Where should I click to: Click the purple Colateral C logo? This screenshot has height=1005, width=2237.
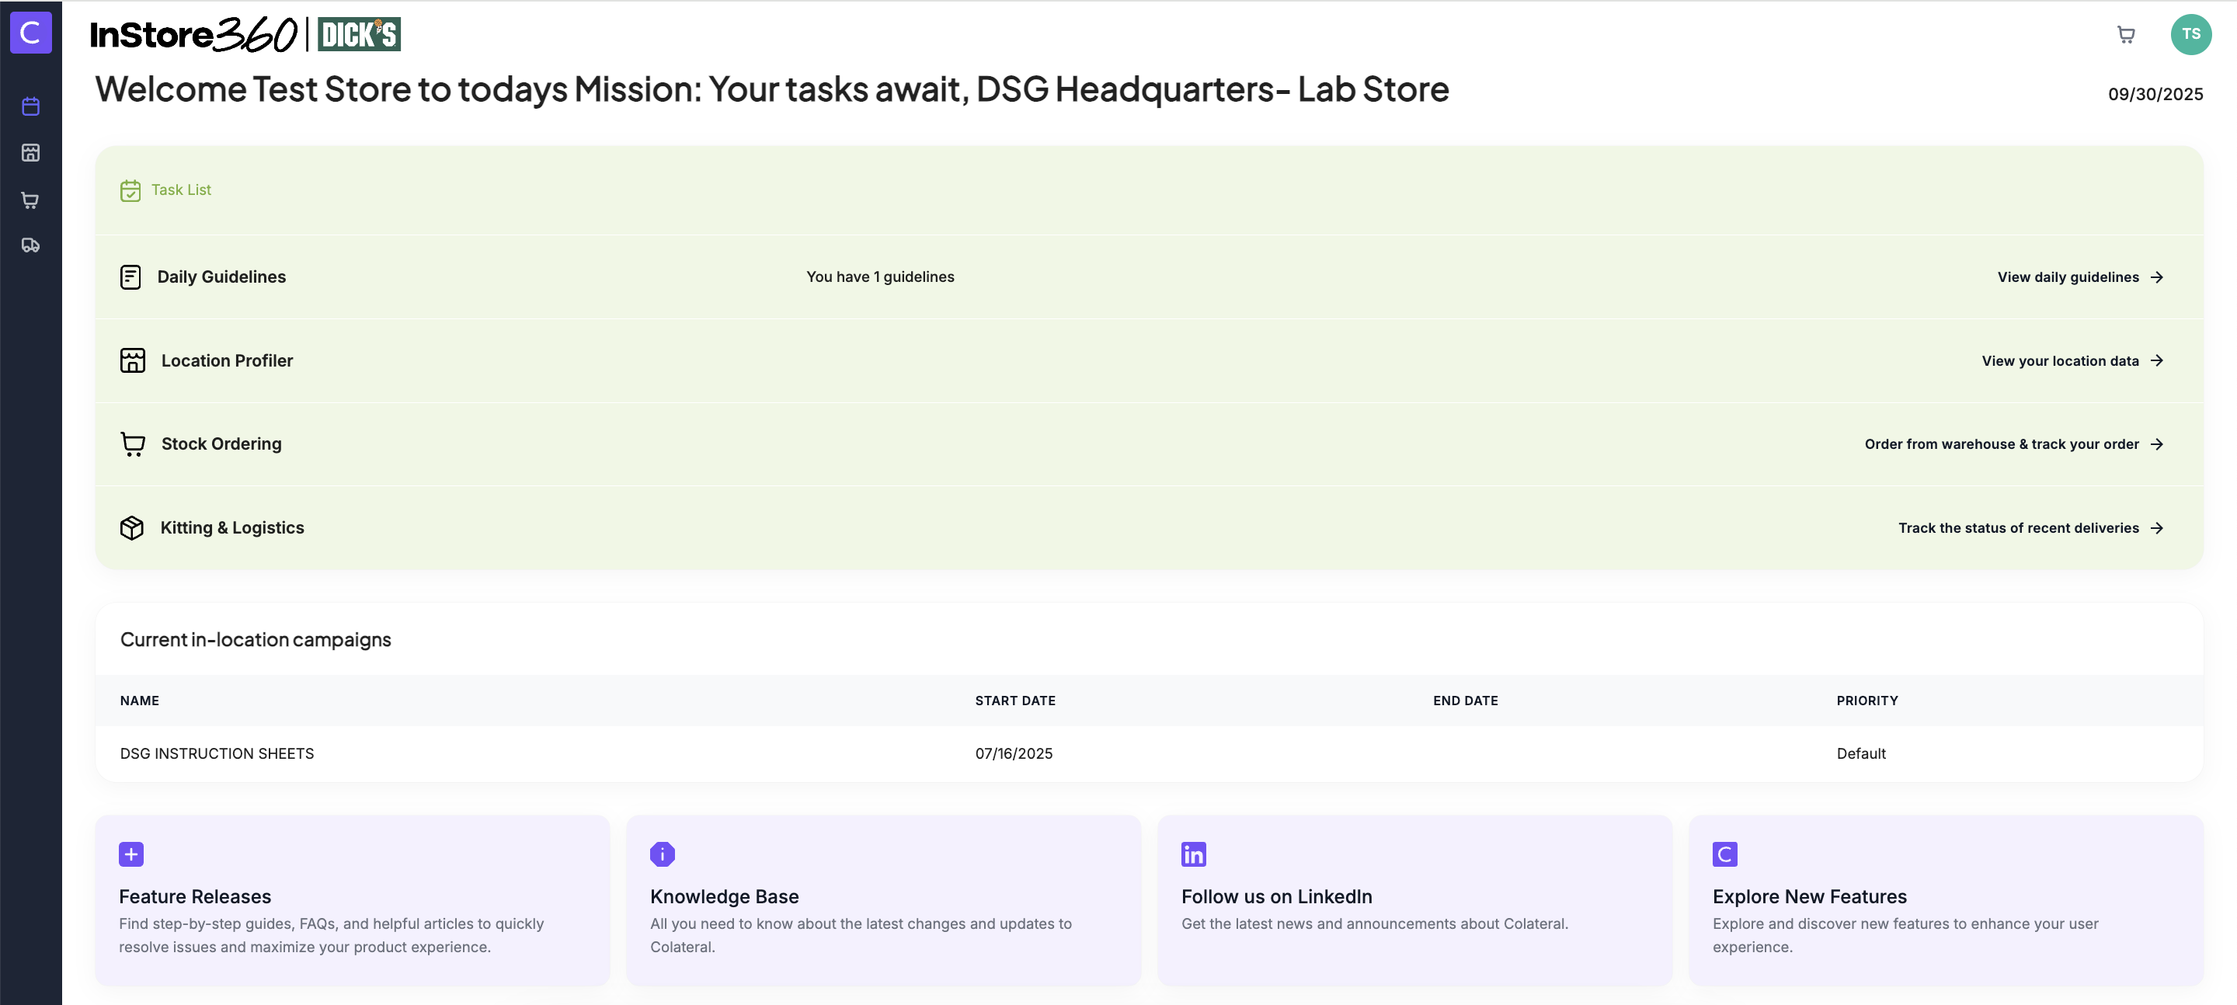click(x=30, y=33)
